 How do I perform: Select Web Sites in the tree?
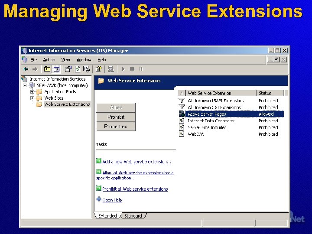54,98
